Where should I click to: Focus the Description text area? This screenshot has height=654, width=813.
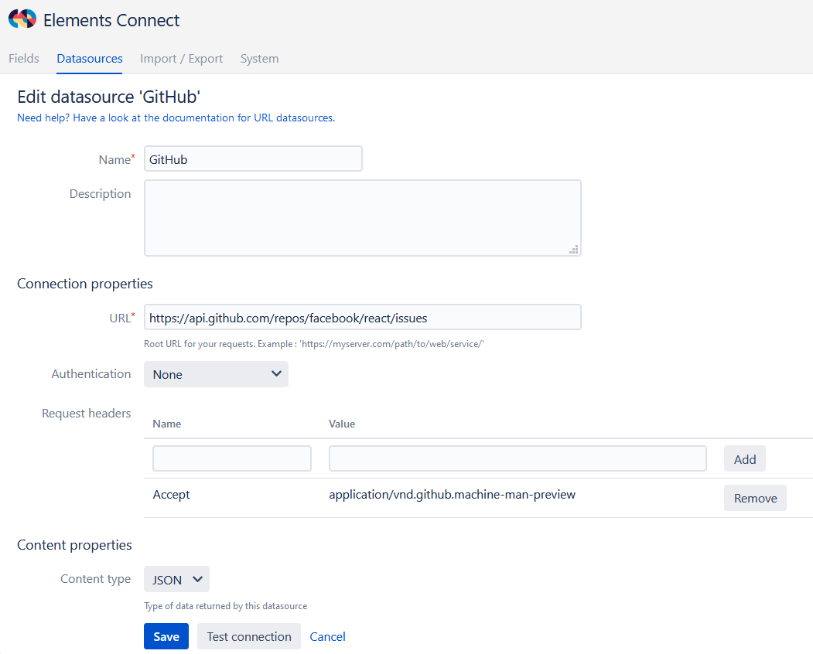[x=362, y=218]
